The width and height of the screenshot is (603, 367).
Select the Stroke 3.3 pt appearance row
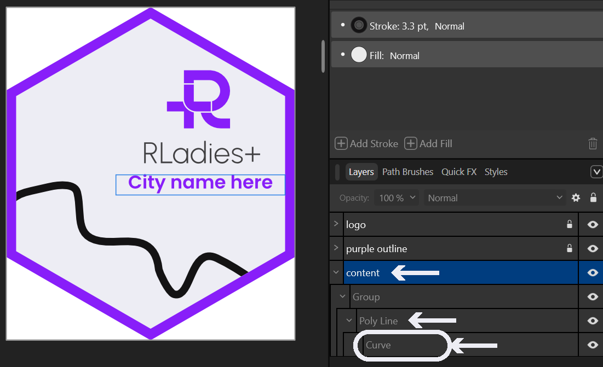point(467,25)
